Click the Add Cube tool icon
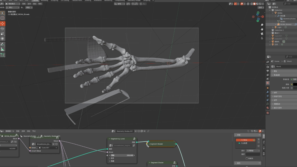The width and height of the screenshot is (297, 167). click(x=3, y=55)
